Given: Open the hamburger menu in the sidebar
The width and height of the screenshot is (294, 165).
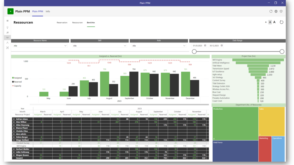Looking at the screenshot, I should pyautogui.click(x=8, y=21).
